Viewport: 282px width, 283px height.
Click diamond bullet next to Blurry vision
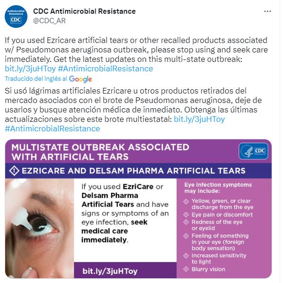[x=186, y=269]
